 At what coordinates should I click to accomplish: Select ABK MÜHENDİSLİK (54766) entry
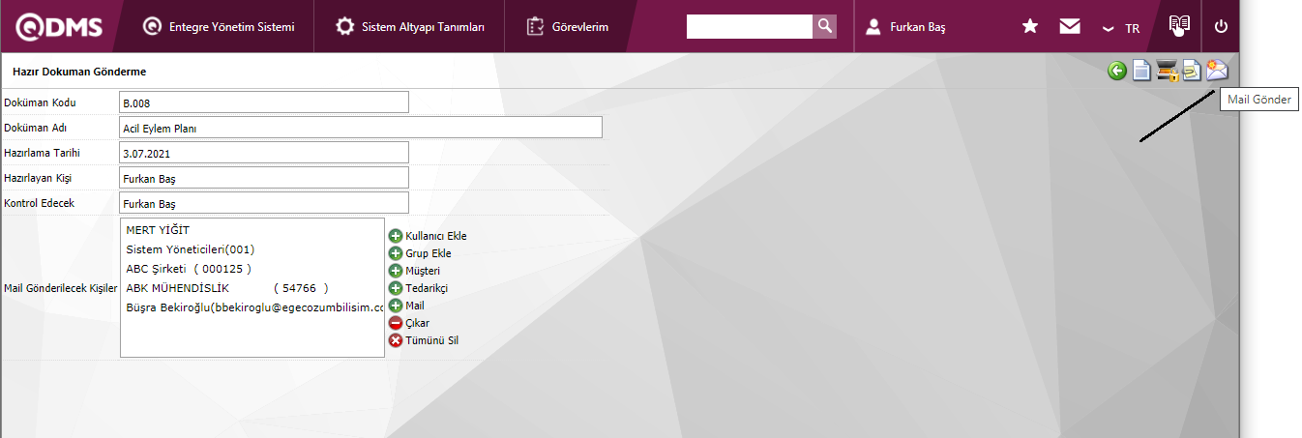click(227, 288)
